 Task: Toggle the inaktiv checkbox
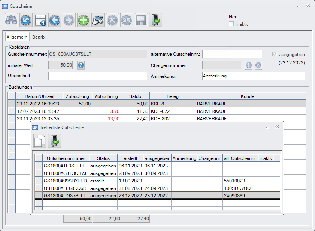click(231, 24)
